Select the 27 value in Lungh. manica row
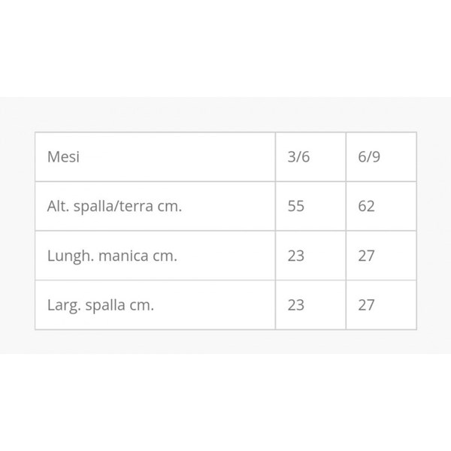 coord(367,256)
